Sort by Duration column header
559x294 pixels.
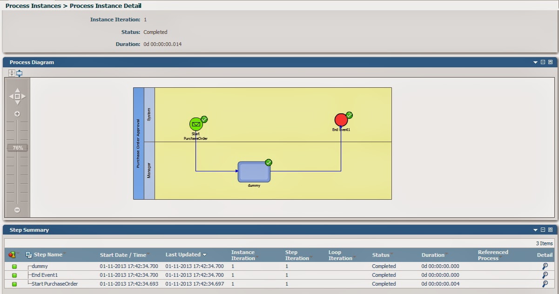click(x=433, y=255)
